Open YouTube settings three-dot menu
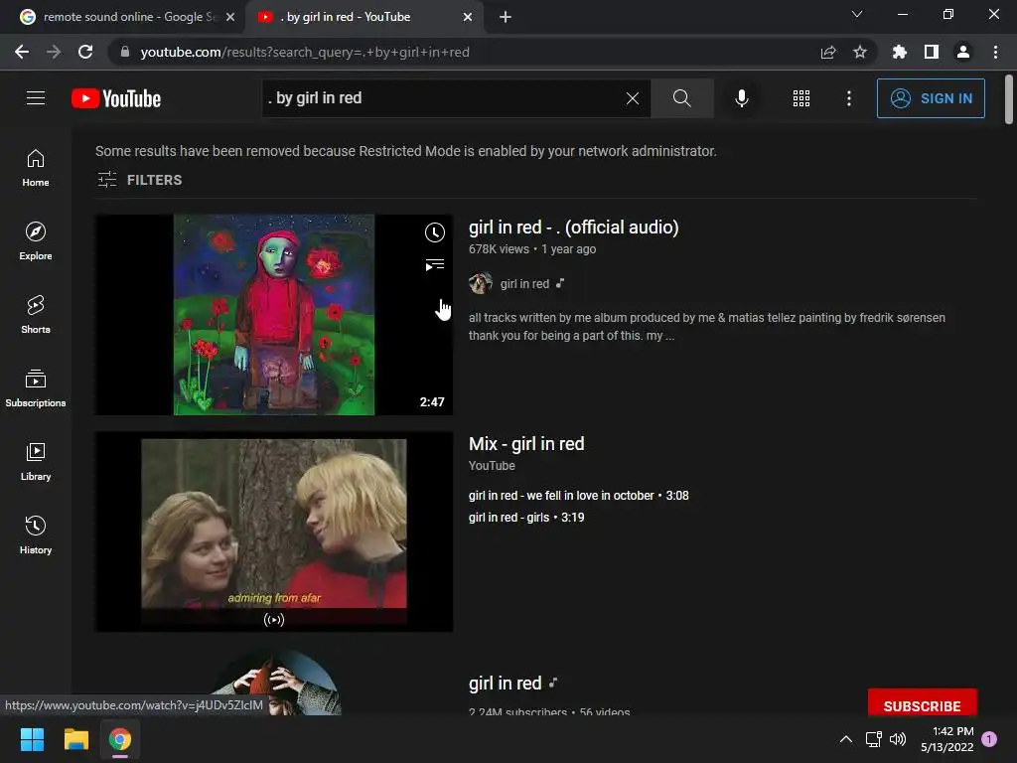This screenshot has width=1017, height=763. coord(848,98)
